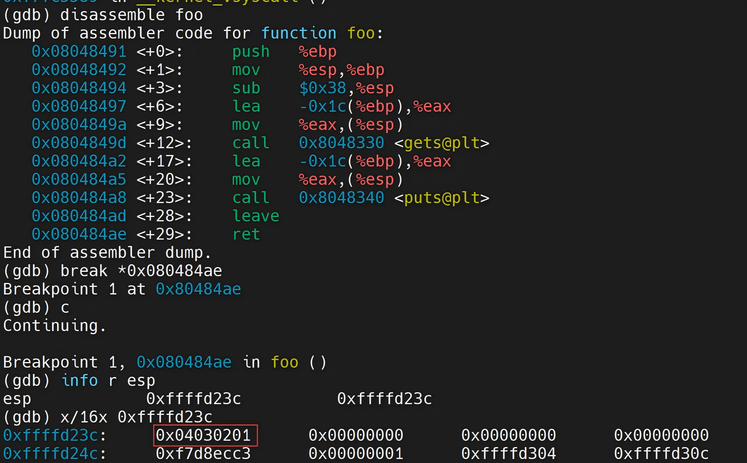
Task: Click the "disassemble foo" command text
Action: (x=131, y=15)
